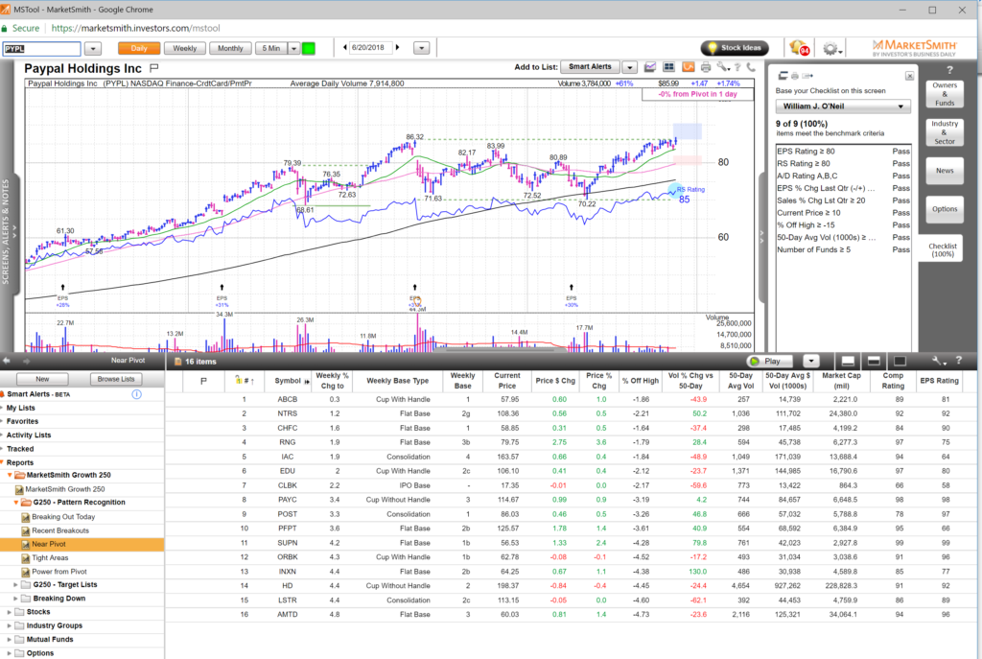Click Browse Lists button
Screen dimensions: 982x659
[x=116, y=379]
